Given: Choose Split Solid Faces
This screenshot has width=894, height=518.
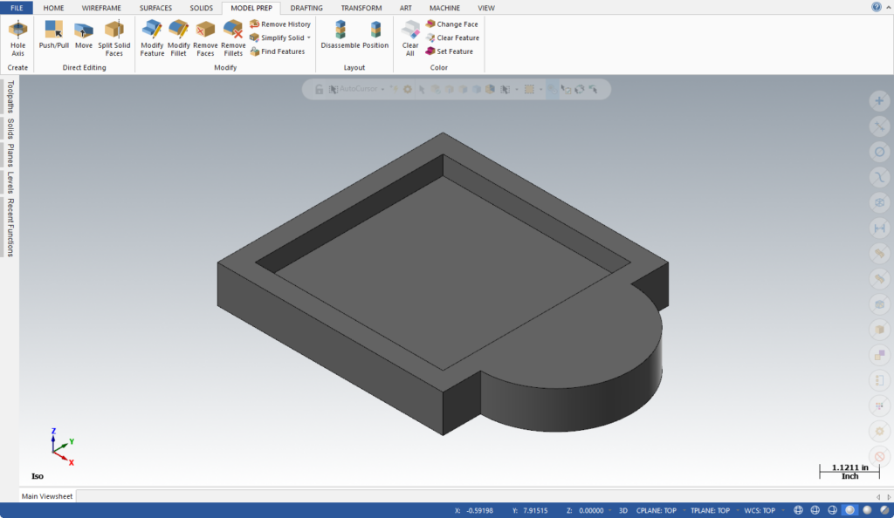Looking at the screenshot, I should click(x=114, y=38).
